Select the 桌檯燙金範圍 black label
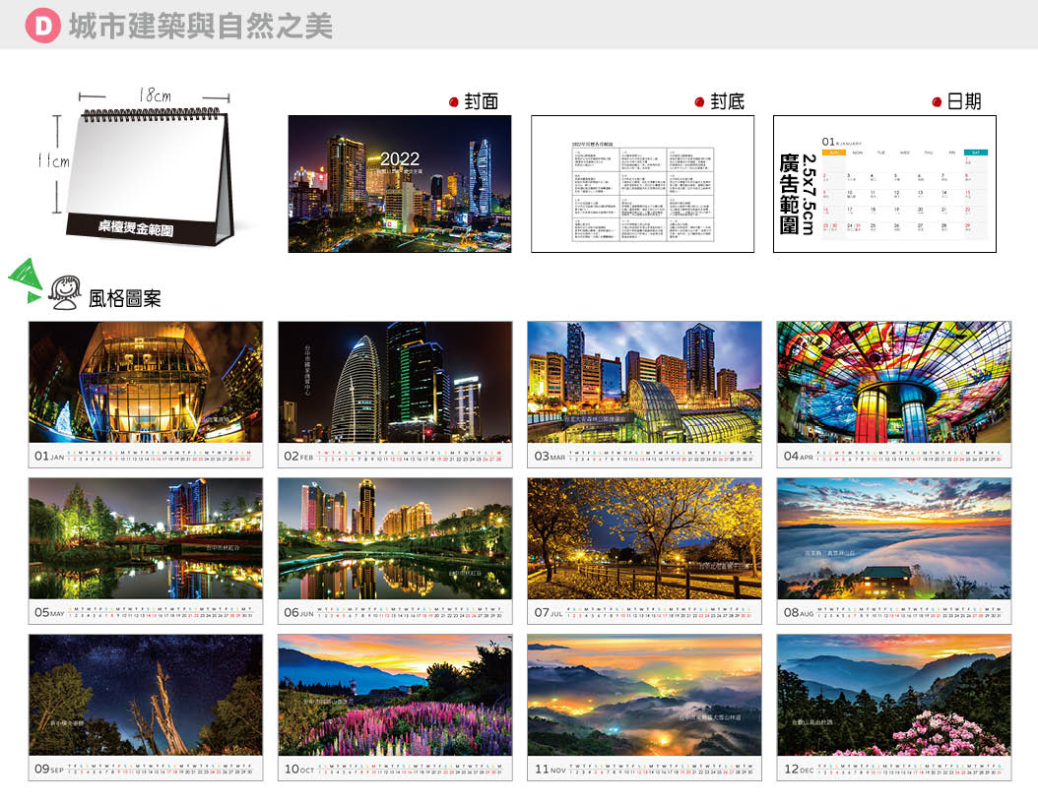Viewport: 1038px width, 804px height. coord(137,228)
